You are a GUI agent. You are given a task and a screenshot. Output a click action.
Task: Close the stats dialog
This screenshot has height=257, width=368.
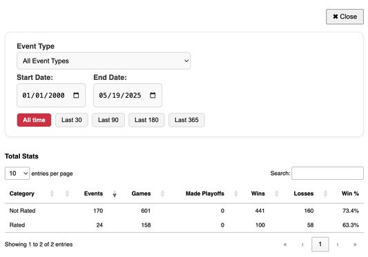(x=345, y=17)
